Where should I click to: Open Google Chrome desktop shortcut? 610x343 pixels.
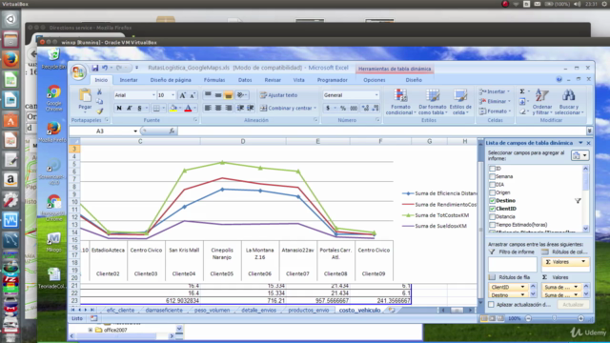tap(54, 98)
